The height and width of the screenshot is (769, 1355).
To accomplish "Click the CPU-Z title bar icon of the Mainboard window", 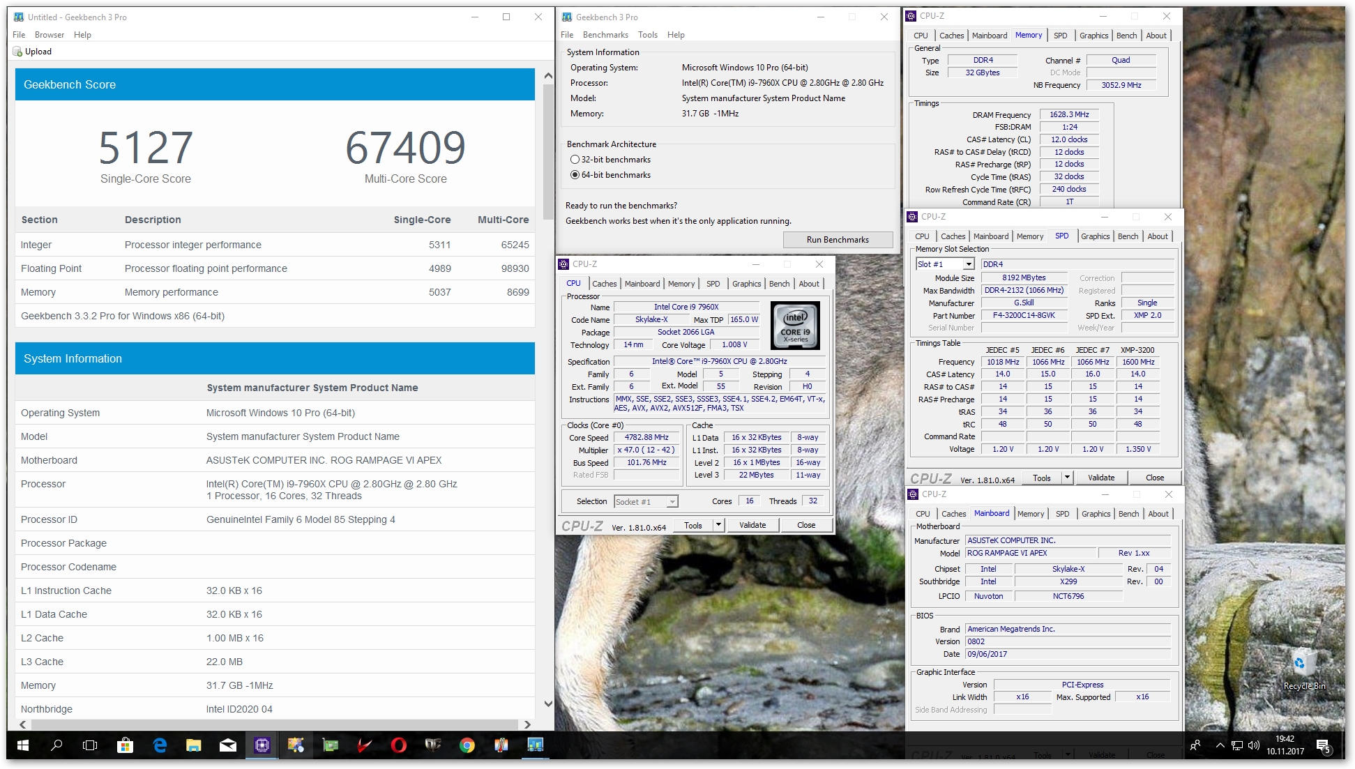I will 913,494.
